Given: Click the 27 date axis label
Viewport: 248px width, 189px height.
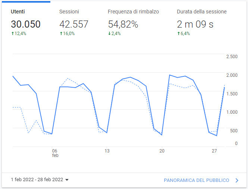Looking at the screenshot, I should tap(214, 151).
